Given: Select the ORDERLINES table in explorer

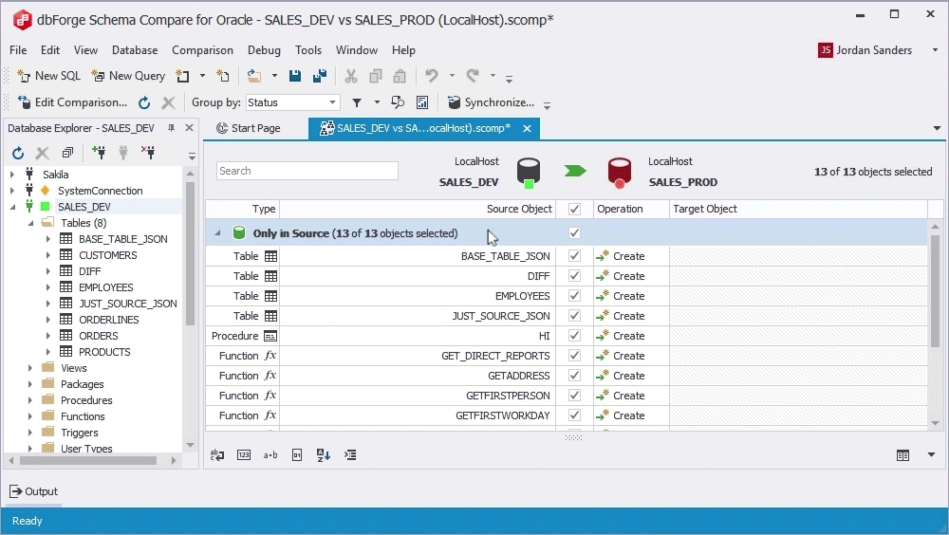Looking at the screenshot, I should pyautogui.click(x=109, y=320).
